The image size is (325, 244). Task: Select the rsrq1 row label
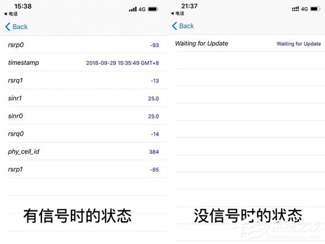click(15, 80)
